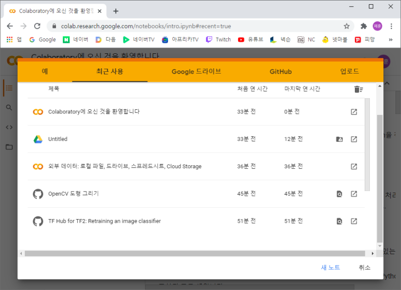The image size is (401, 290).
Task: Click Colab logo beside welcome notebook row
Action: pyautogui.click(x=38, y=112)
